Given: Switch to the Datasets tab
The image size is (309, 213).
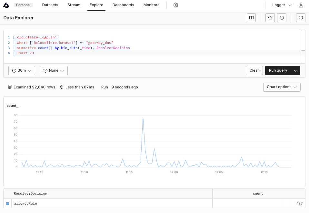Looking at the screenshot, I should (50, 5).
